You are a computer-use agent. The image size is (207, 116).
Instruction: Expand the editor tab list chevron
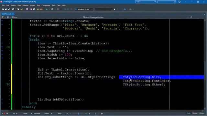204,14
